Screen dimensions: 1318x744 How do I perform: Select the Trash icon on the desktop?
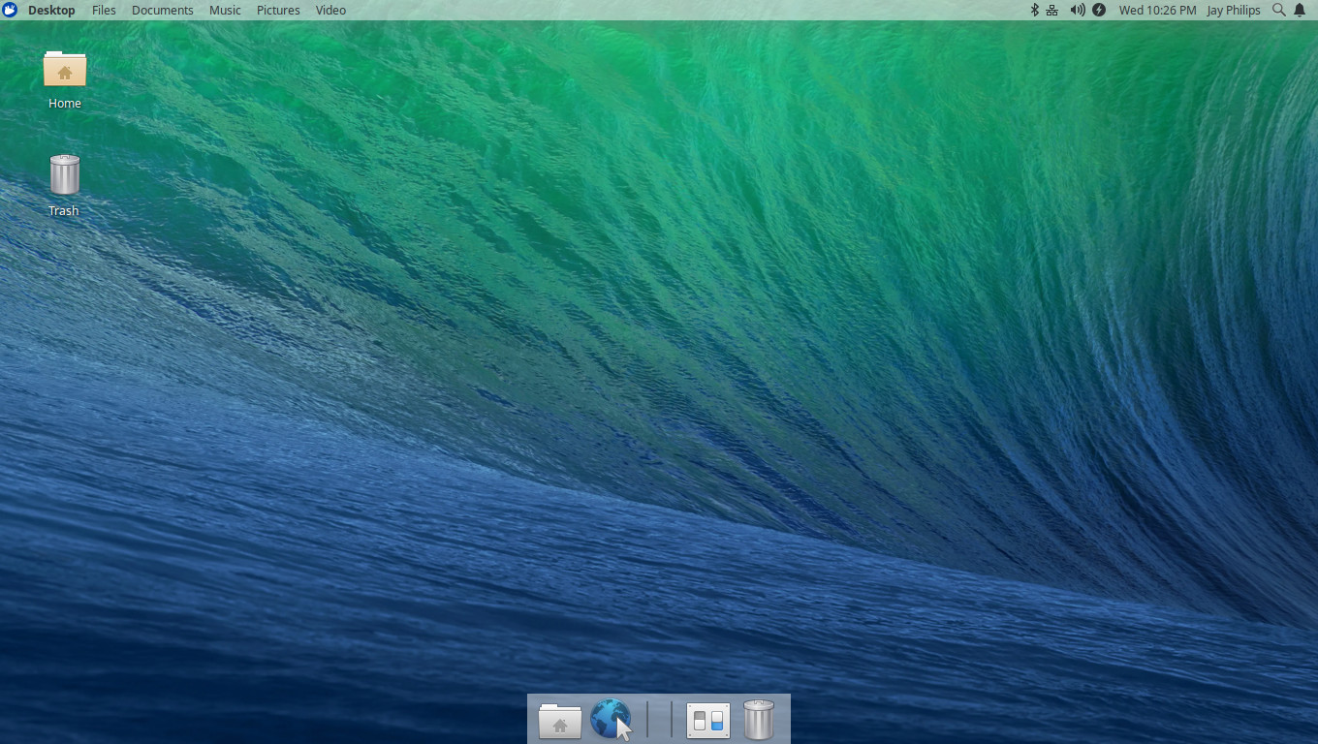click(x=64, y=175)
